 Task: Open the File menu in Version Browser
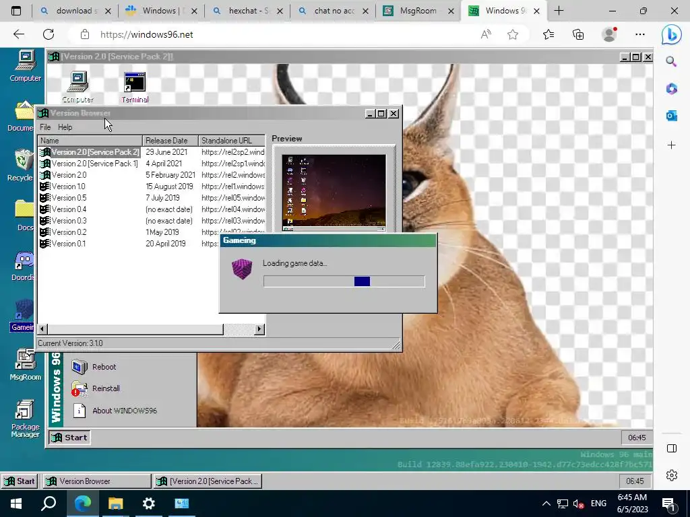click(45, 127)
